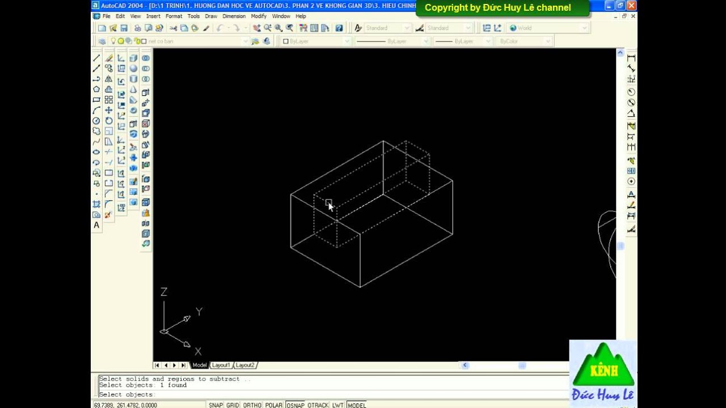Toggle OSNAP in status bar
Image resolution: width=726 pixels, height=408 pixels.
pyautogui.click(x=295, y=405)
